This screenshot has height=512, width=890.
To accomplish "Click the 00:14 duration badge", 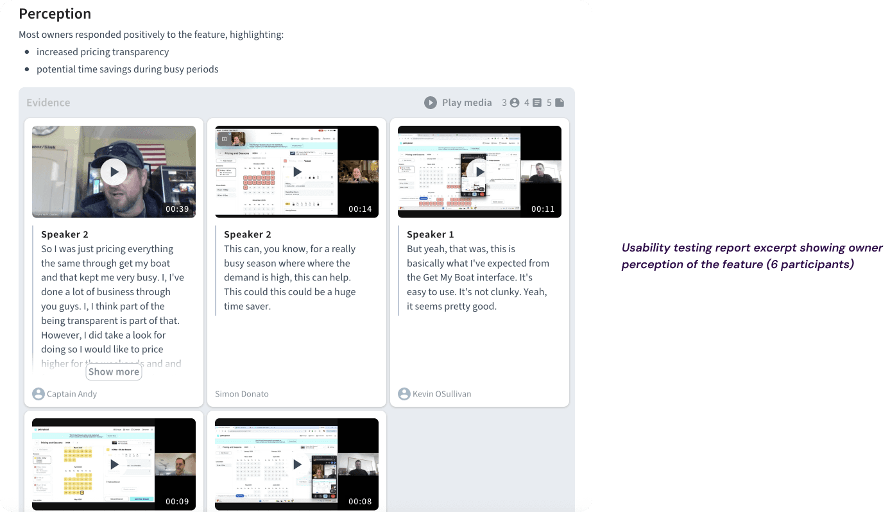I will coord(360,209).
